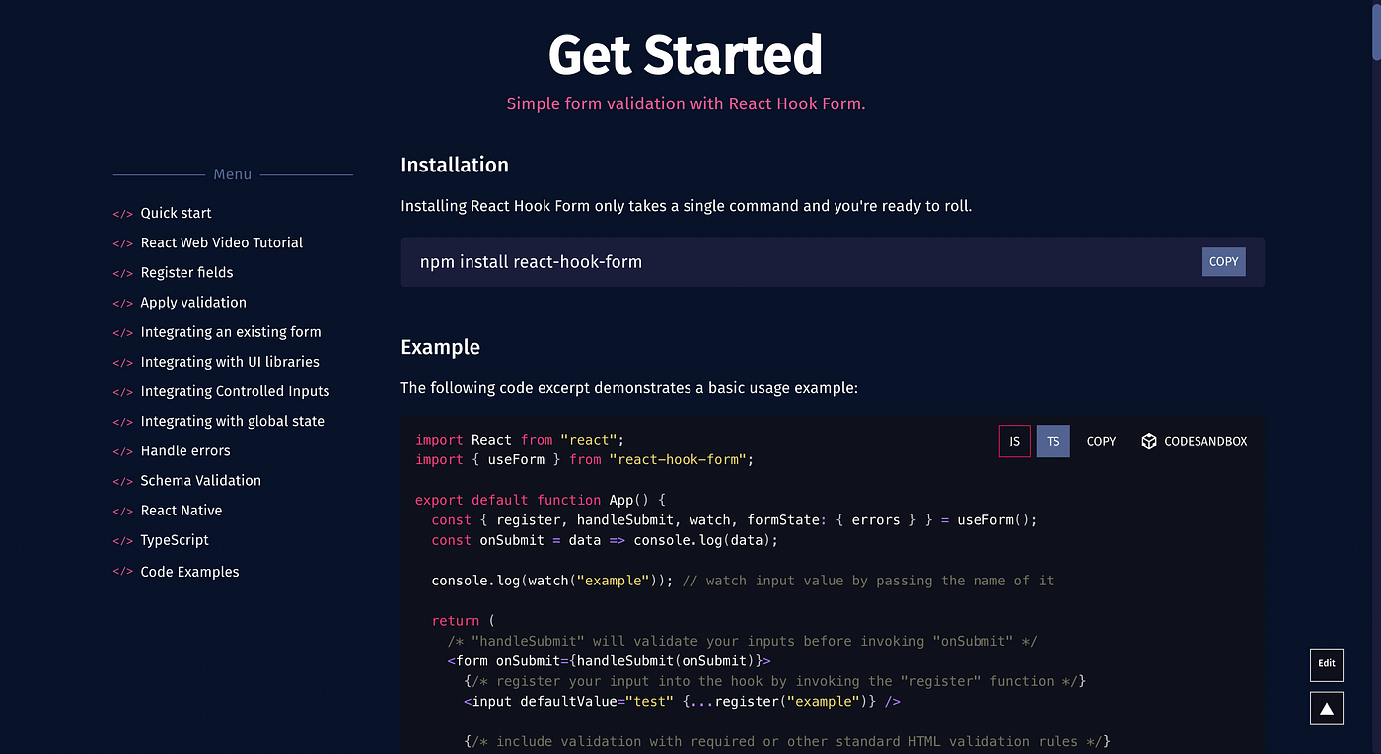
Task: Switch code example to JS
Action: pos(1015,442)
